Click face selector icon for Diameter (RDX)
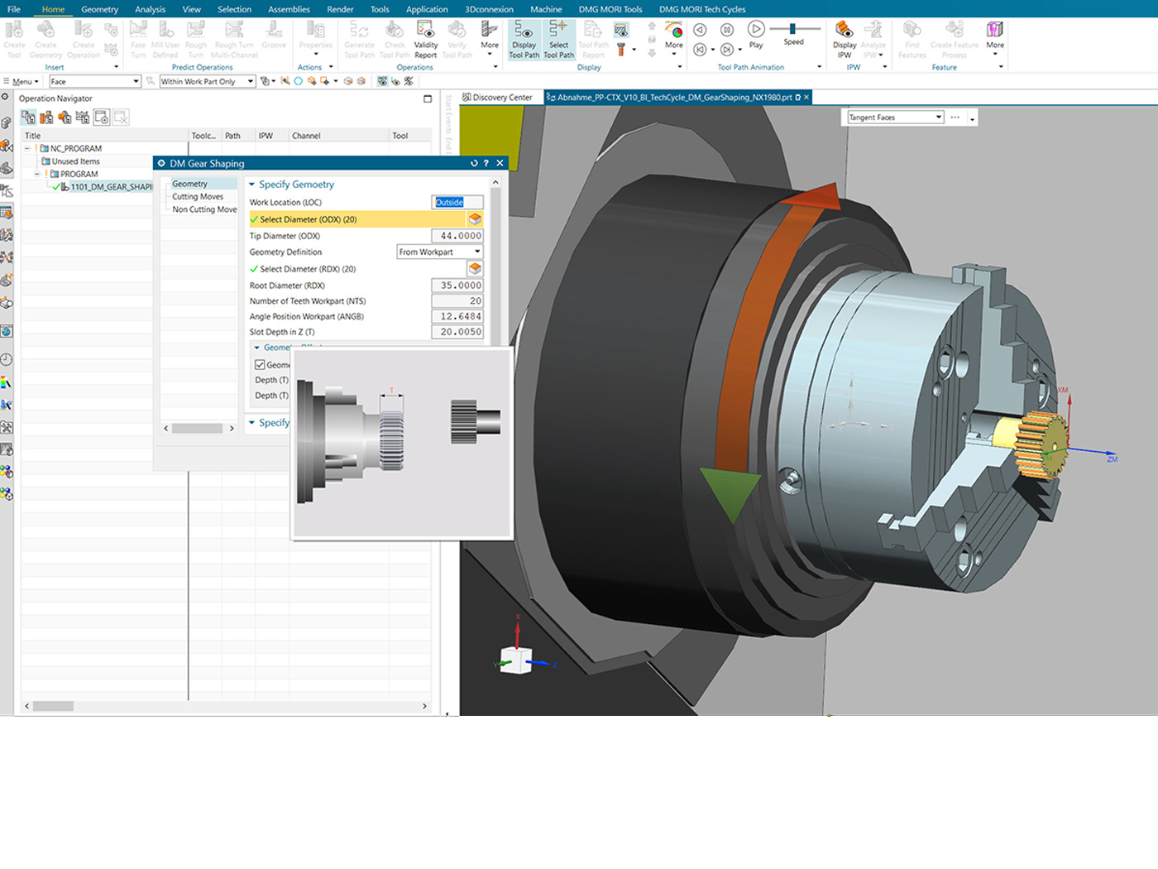Image resolution: width=1158 pixels, height=869 pixels. point(475,269)
